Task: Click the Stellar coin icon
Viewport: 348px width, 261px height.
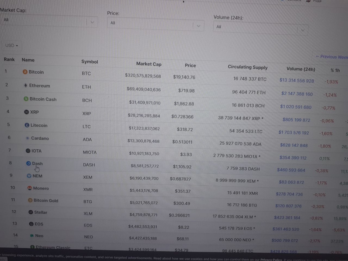Action: pos(31,212)
